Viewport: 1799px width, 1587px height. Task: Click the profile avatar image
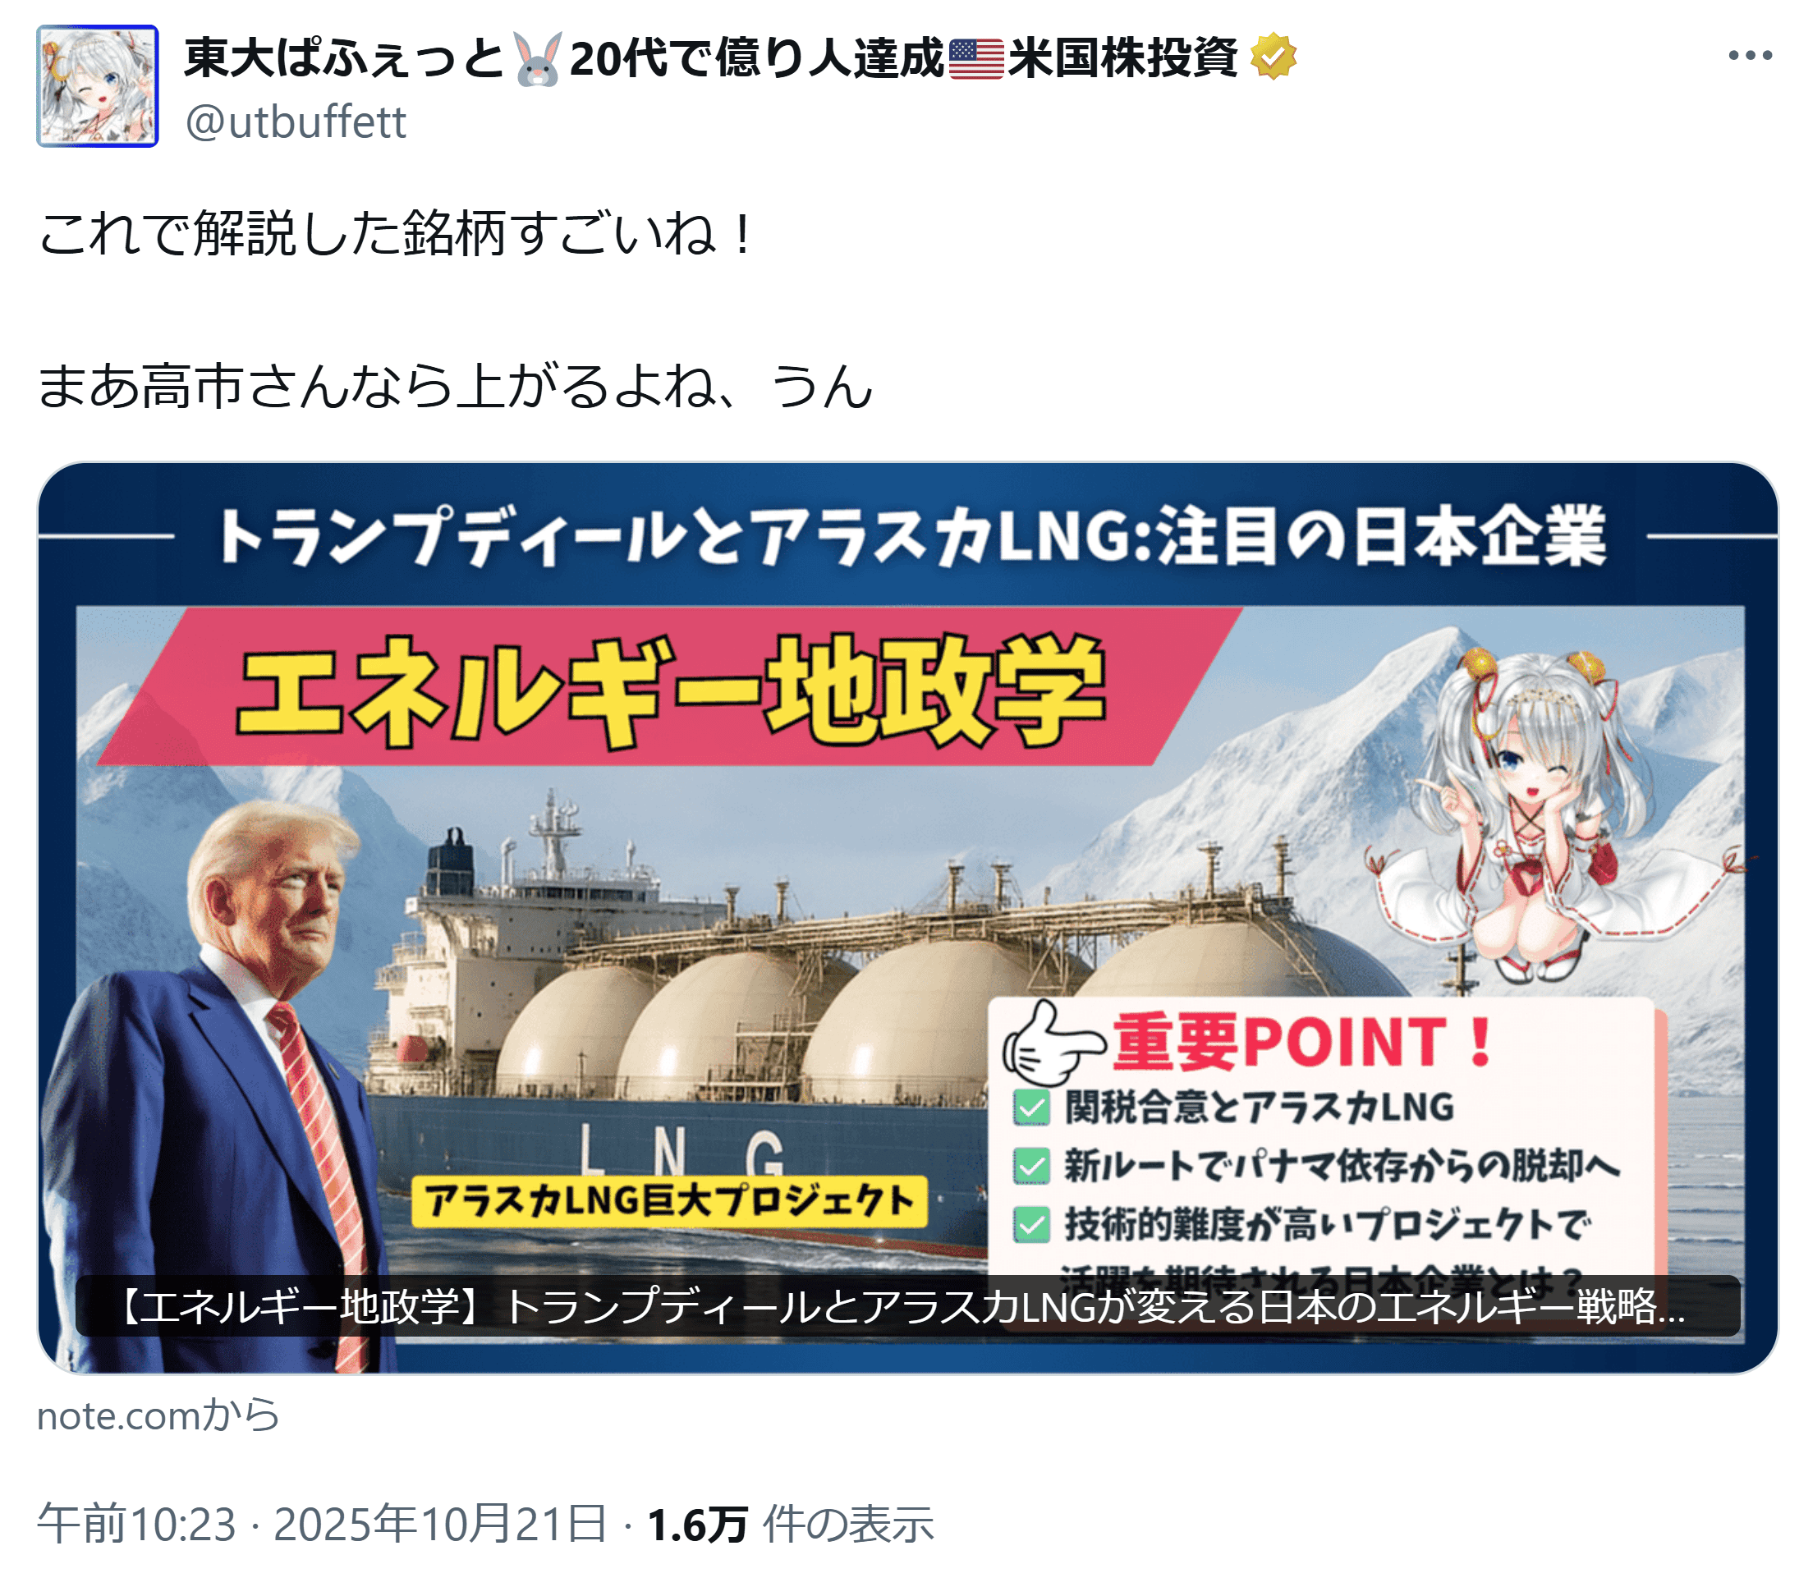[98, 86]
